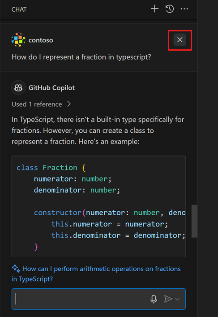This screenshot has width=218, height=317.
Task: Start a new chat with plus icon
Action: click(x=154, y=9)
